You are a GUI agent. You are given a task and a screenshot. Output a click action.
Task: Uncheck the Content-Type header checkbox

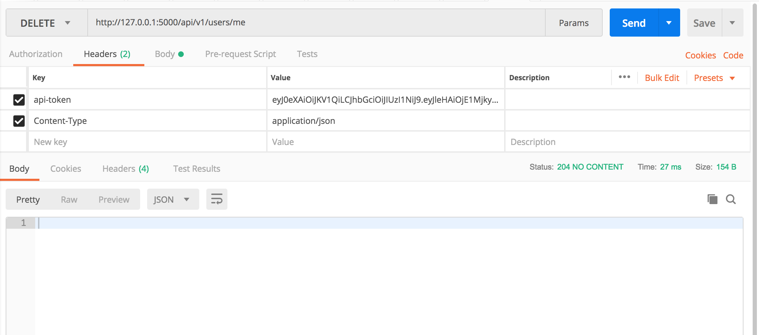click(x=19, y=121)
